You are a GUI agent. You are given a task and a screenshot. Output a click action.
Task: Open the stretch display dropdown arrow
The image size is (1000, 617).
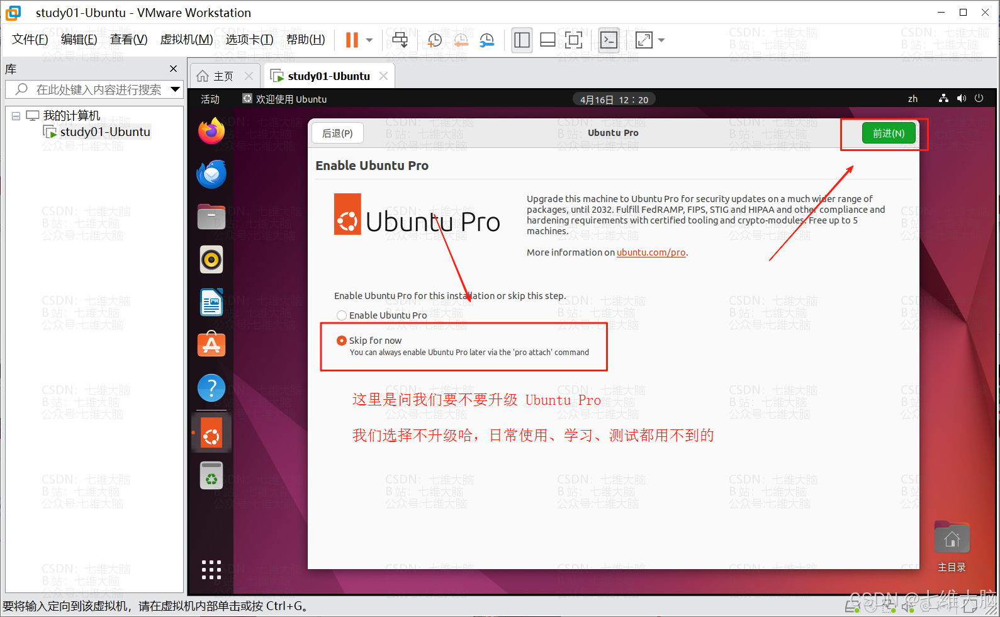[x=661, y=40]
